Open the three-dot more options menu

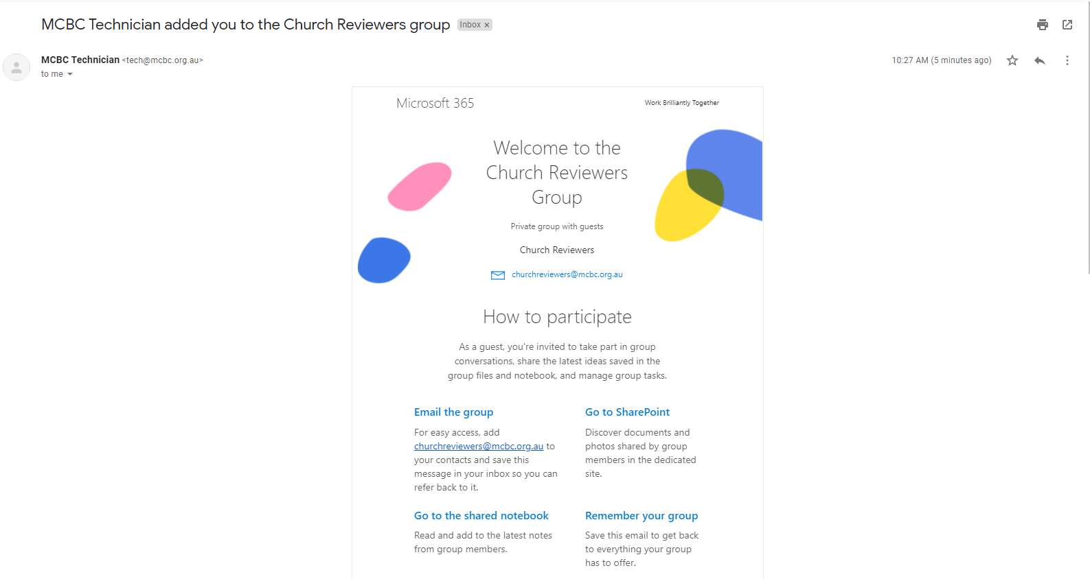1067,60
